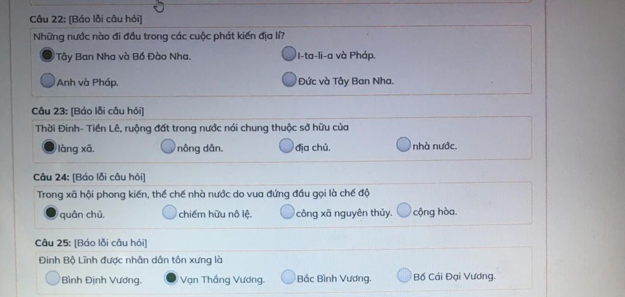Select the Anh và Pháp radio button
Screen dimensions: 625x297
click(48, 80)
